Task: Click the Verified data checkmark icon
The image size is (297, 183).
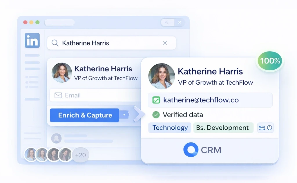Action: coord(156,115)
